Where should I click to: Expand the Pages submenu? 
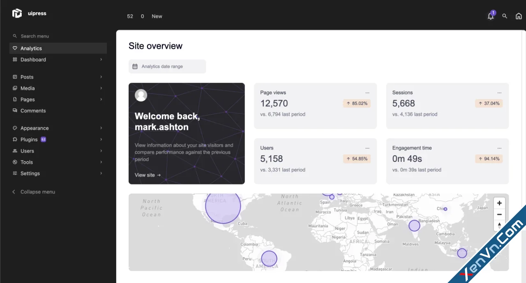(x=101, y=99)
